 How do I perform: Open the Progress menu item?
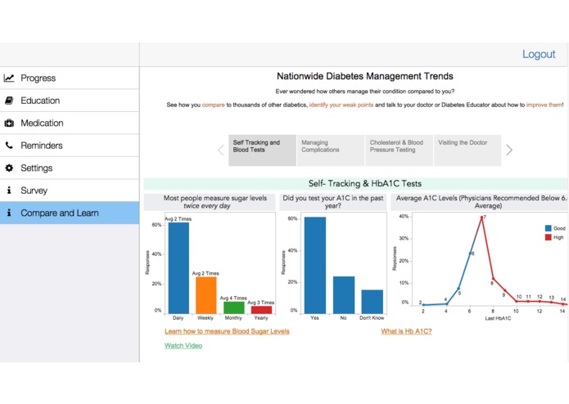70,78
